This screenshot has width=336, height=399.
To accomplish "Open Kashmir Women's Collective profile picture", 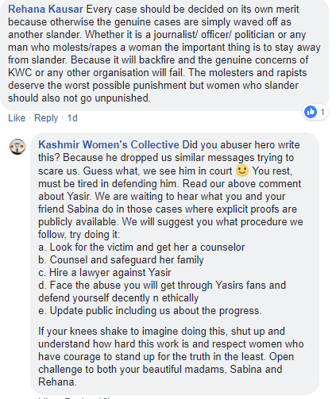I will (17, 147).
